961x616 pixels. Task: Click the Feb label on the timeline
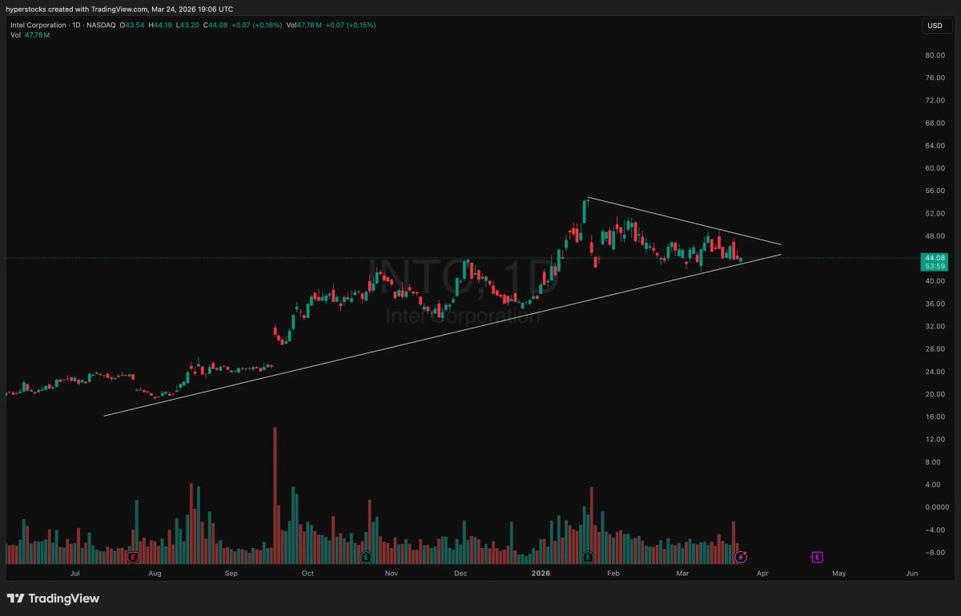613,574
